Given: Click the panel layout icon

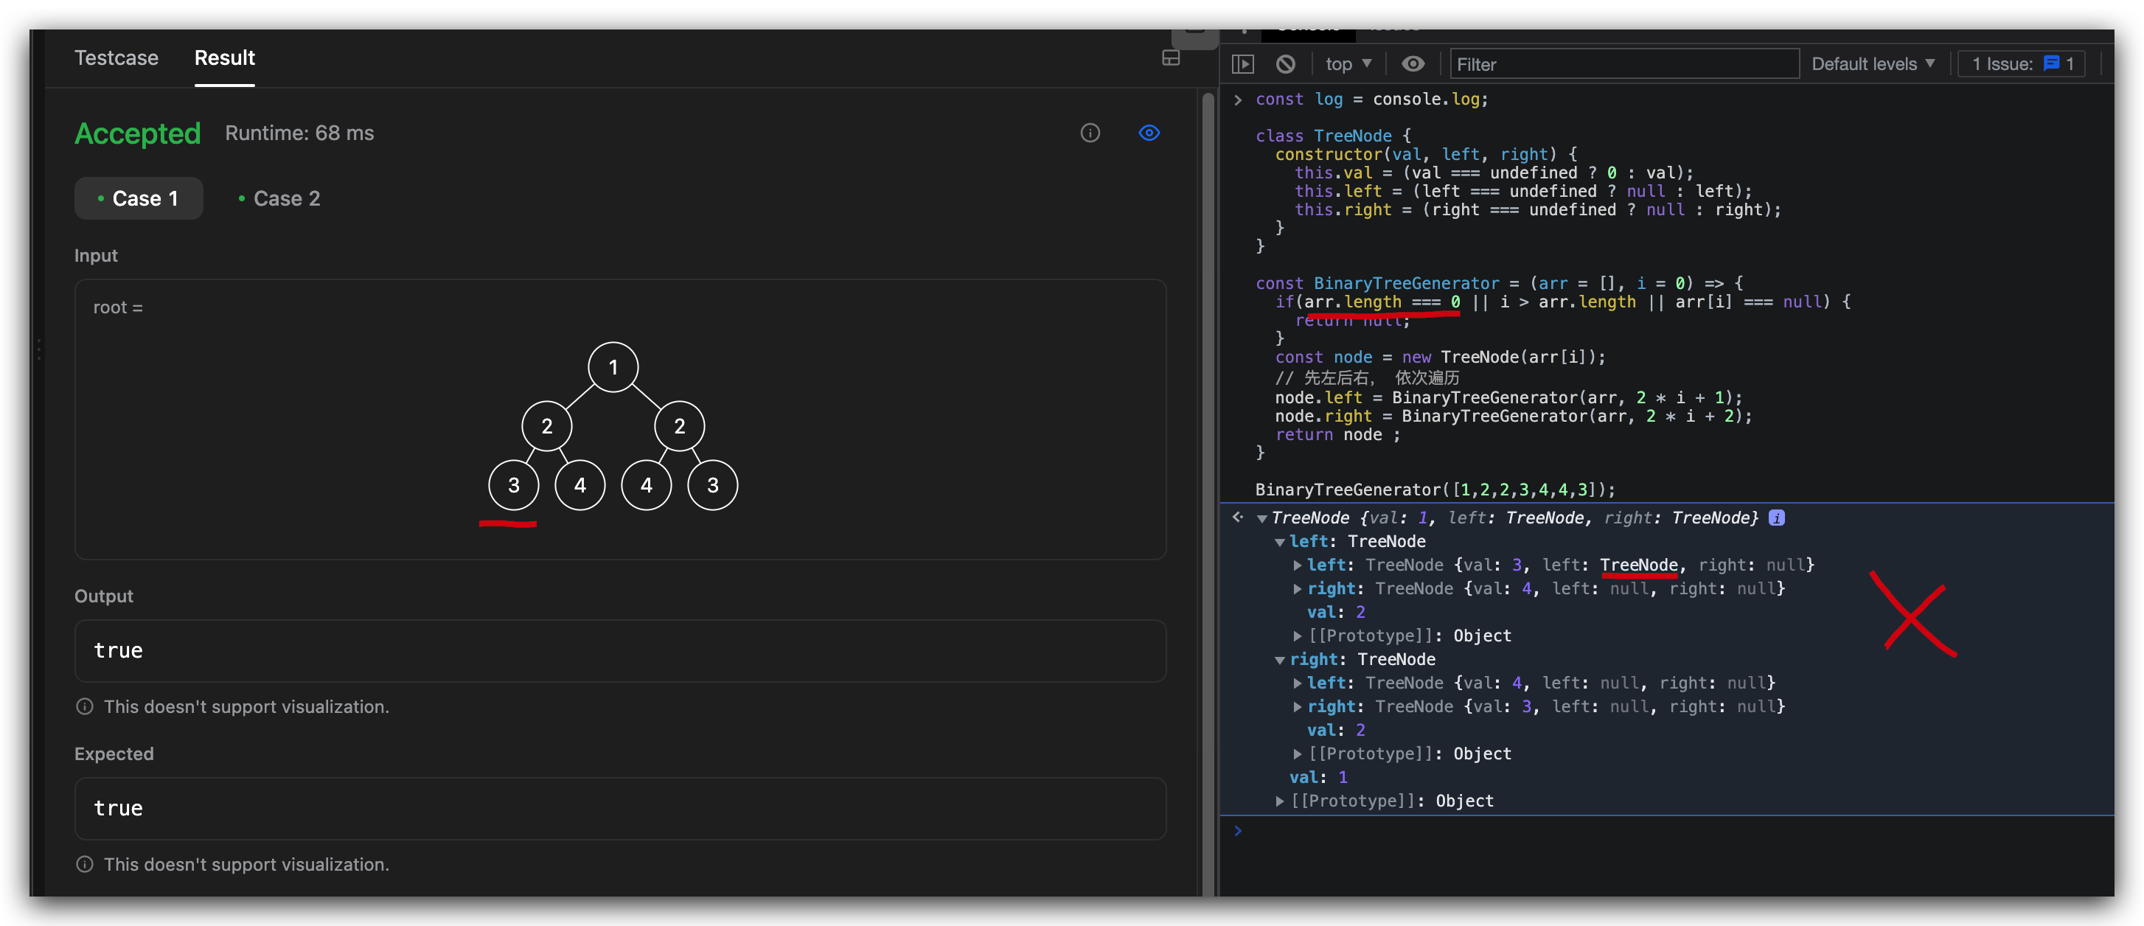Looking at the screenshot, I should point(1170,58).
